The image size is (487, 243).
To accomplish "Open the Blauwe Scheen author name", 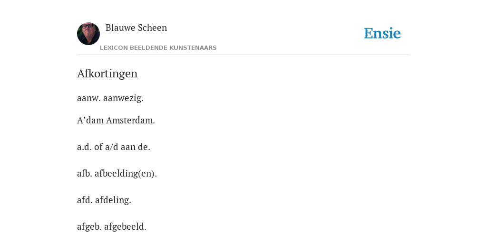I will click(136, 28).
